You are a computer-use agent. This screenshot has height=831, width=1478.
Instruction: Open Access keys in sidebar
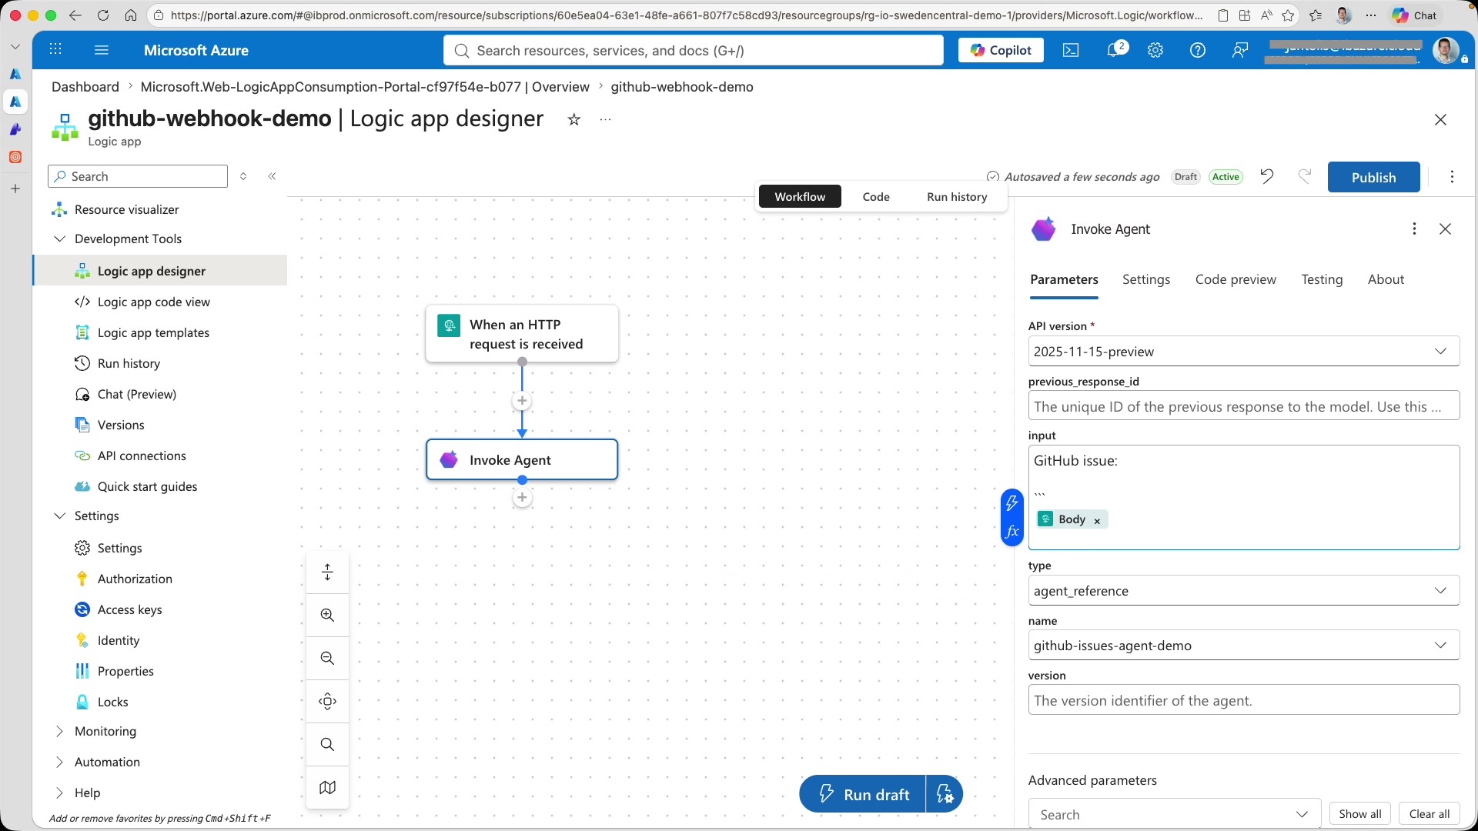pyautogui.click(x=130, y=609)
